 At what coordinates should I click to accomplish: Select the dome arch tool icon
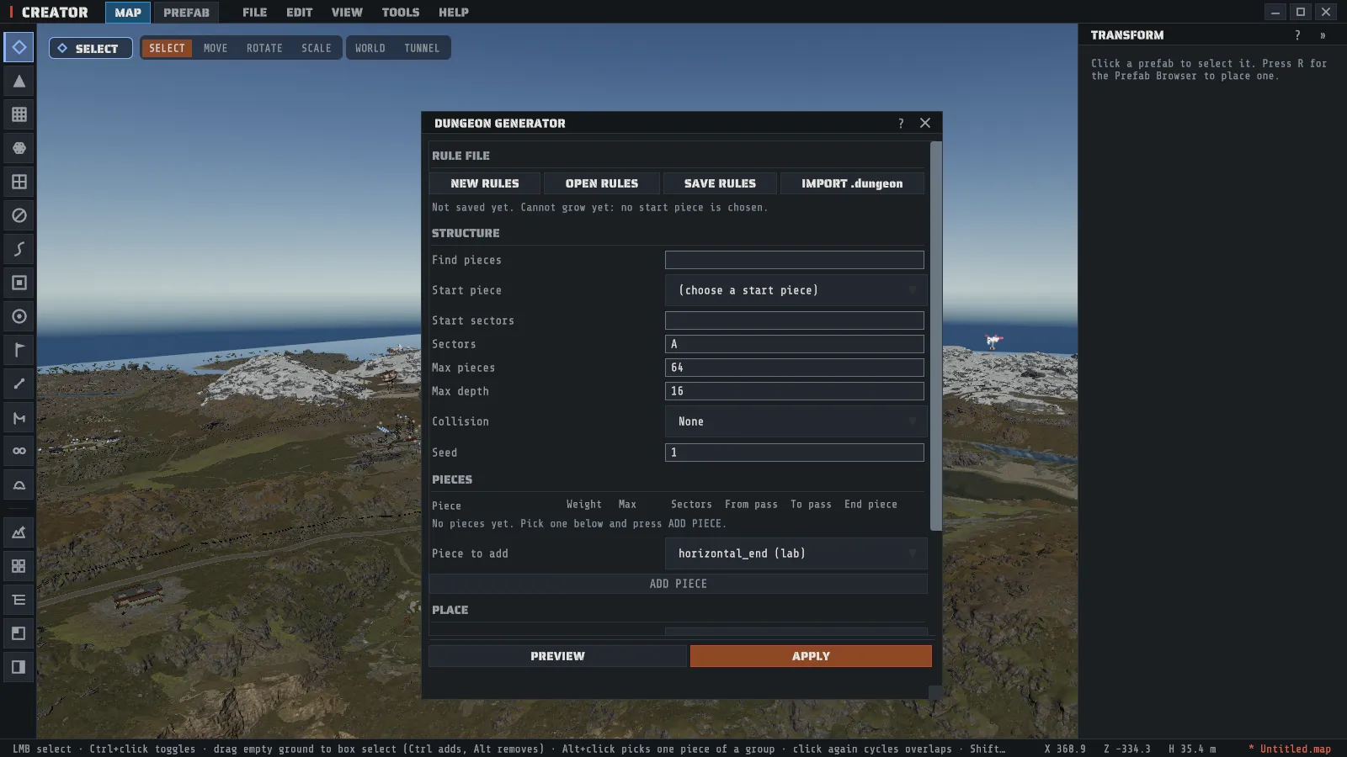19,484
